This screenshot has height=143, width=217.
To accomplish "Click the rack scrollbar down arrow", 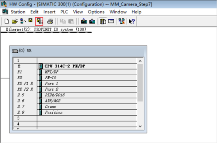I will [140, 126].
